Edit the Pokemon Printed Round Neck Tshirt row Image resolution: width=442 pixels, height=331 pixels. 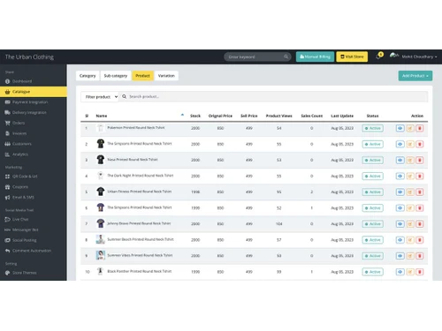coord(410,128)
